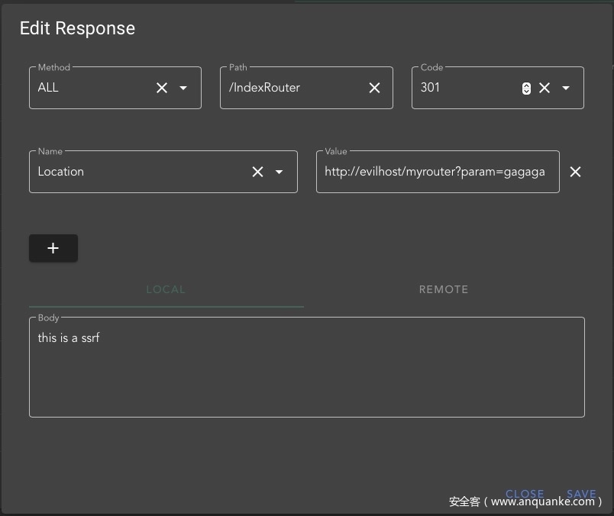Open the Code dropdown arrow
Screen dimensions: 614x516
click(566, 88)
